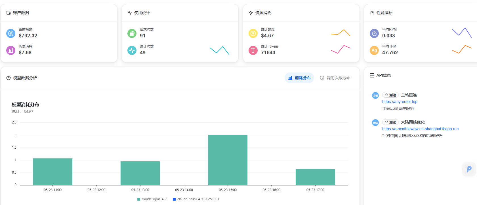Click the pink Tokens T icon
The image size is (477, 205).
pyautogui.click(x=253, y=50)
